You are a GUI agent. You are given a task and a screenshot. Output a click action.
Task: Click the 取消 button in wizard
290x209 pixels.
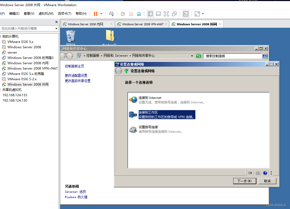(267, 181)
